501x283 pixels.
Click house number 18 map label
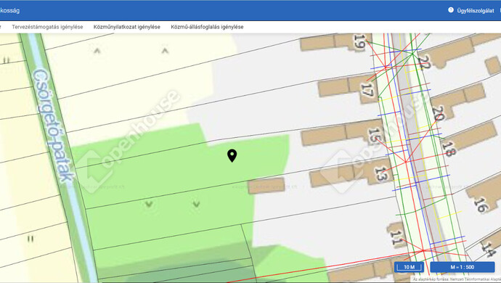448,149
